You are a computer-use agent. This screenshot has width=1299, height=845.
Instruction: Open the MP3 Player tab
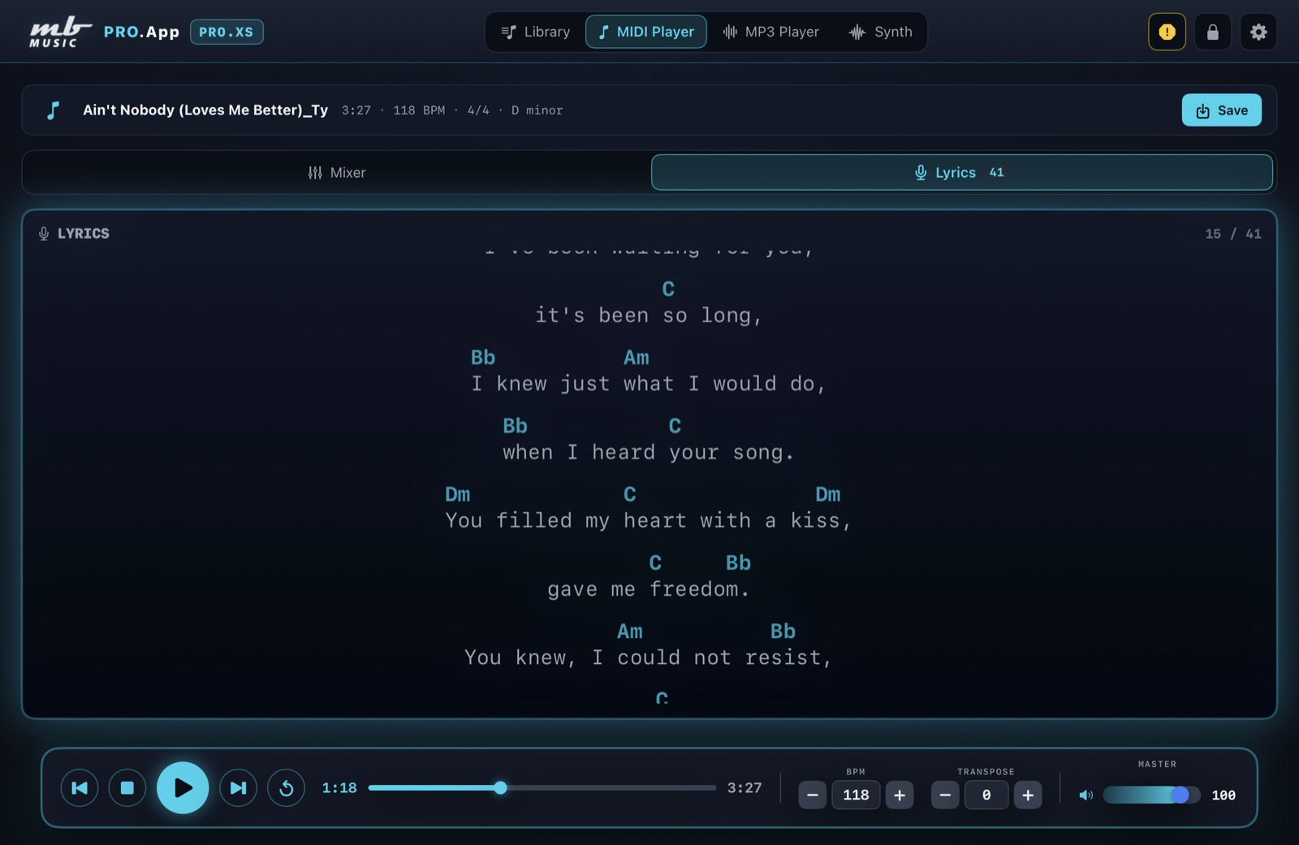(770, 32)
